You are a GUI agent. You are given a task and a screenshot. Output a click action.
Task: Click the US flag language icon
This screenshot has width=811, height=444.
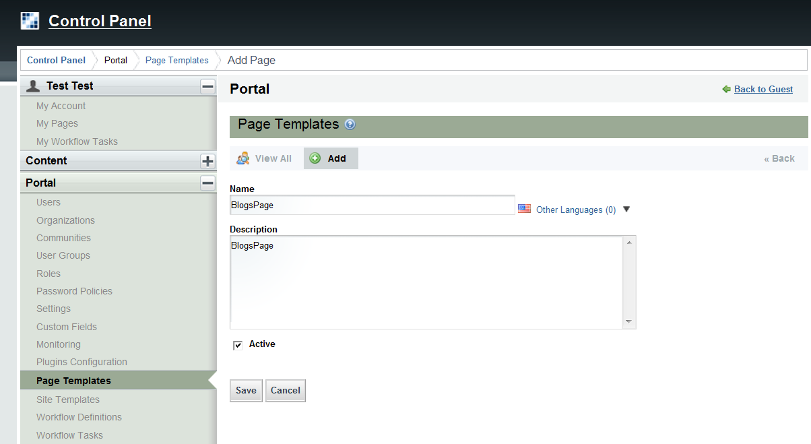point(524,209)
